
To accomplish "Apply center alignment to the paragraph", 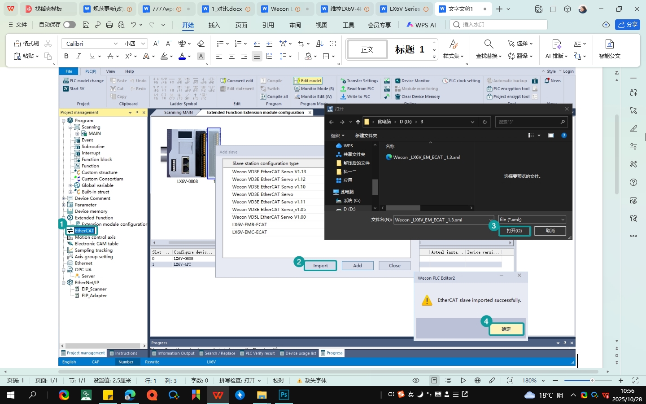I will (231, 56).
